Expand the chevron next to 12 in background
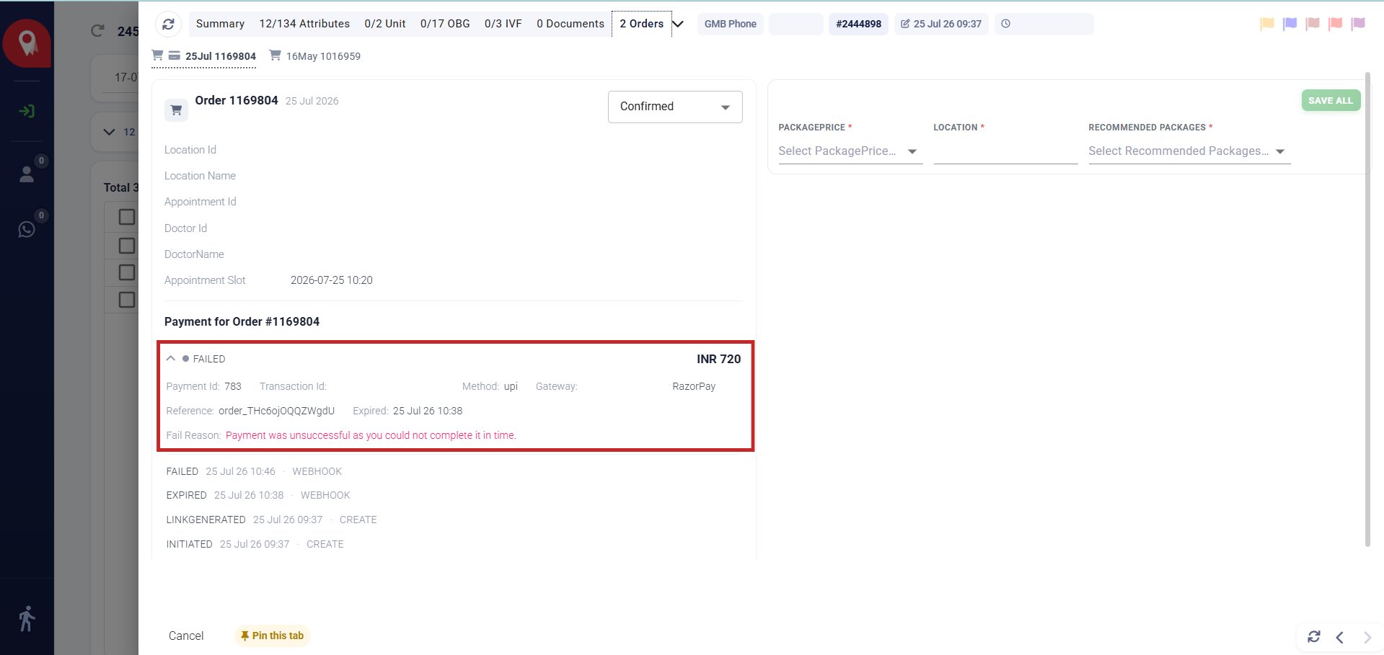The width and height of the screenshot is (1384, 655). pos(109,132)
